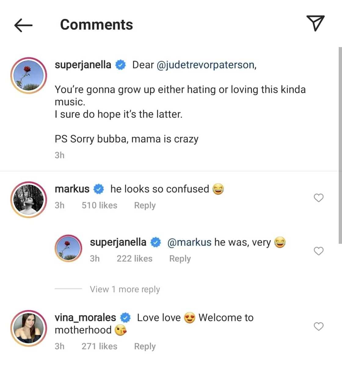
Task: Open the @judetrevorpaterson mention link
Action: coord(206,65)
